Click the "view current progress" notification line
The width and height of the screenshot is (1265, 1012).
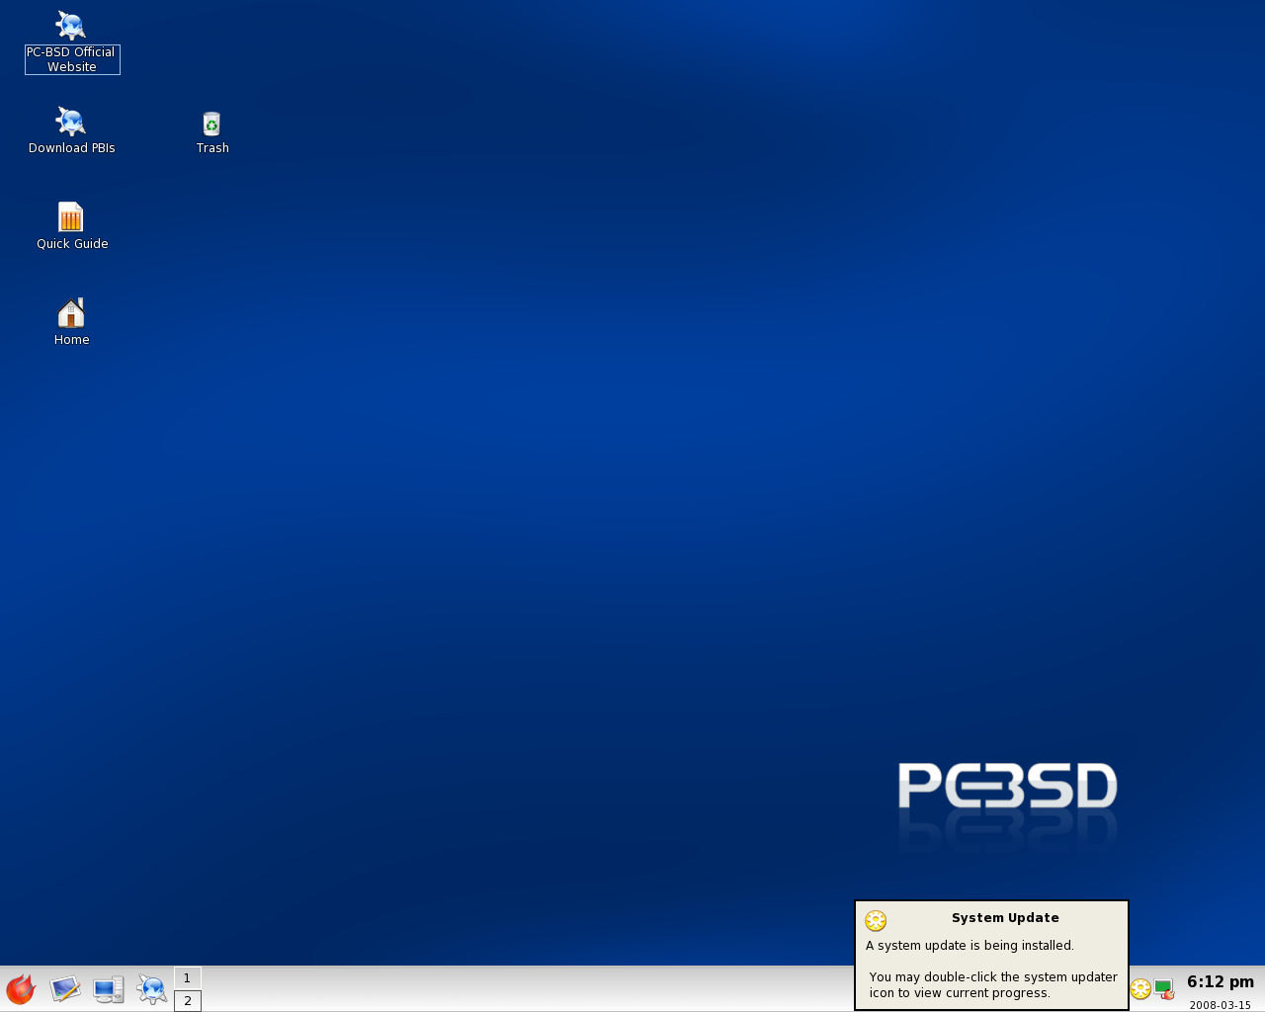click(960, 993)
